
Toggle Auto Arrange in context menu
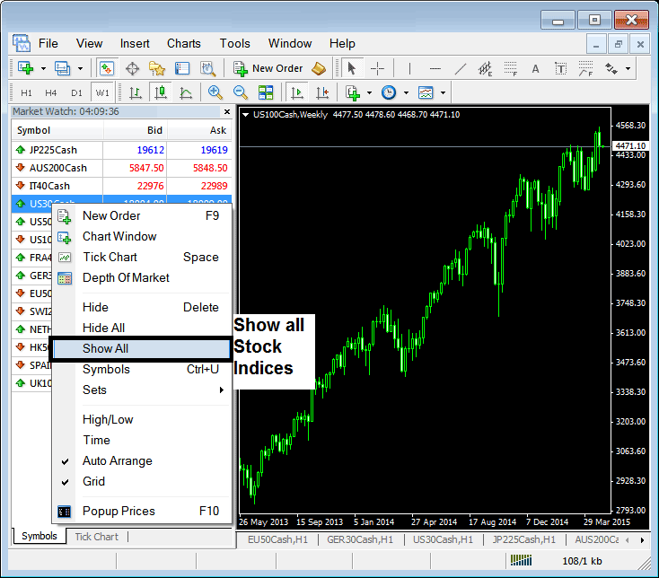[x=118, y=460]
